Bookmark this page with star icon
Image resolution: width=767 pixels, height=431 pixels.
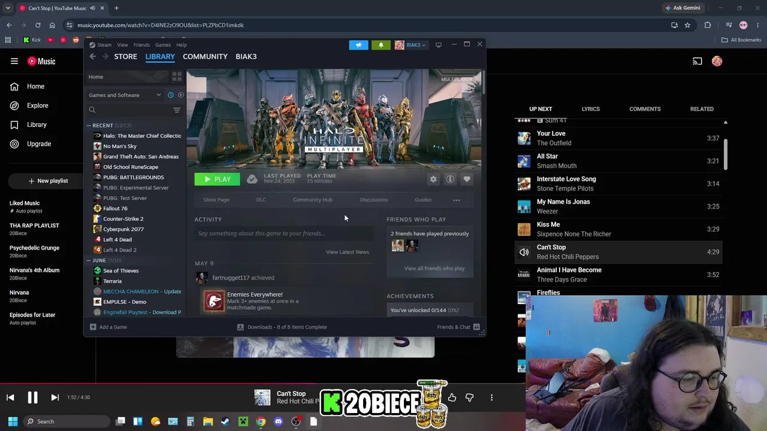(x=687, y=25)
